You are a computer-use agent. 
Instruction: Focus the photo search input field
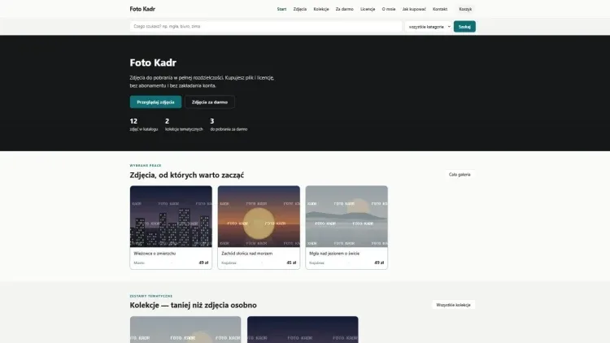(266, 27)
